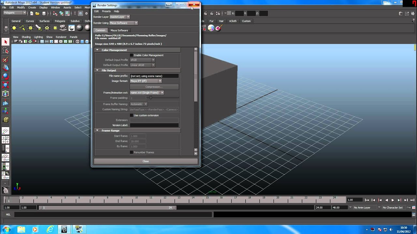The height and width of the screenshot is (234, 417).
Task: Switch to the Maya Software tab
Action: [119, 30]
